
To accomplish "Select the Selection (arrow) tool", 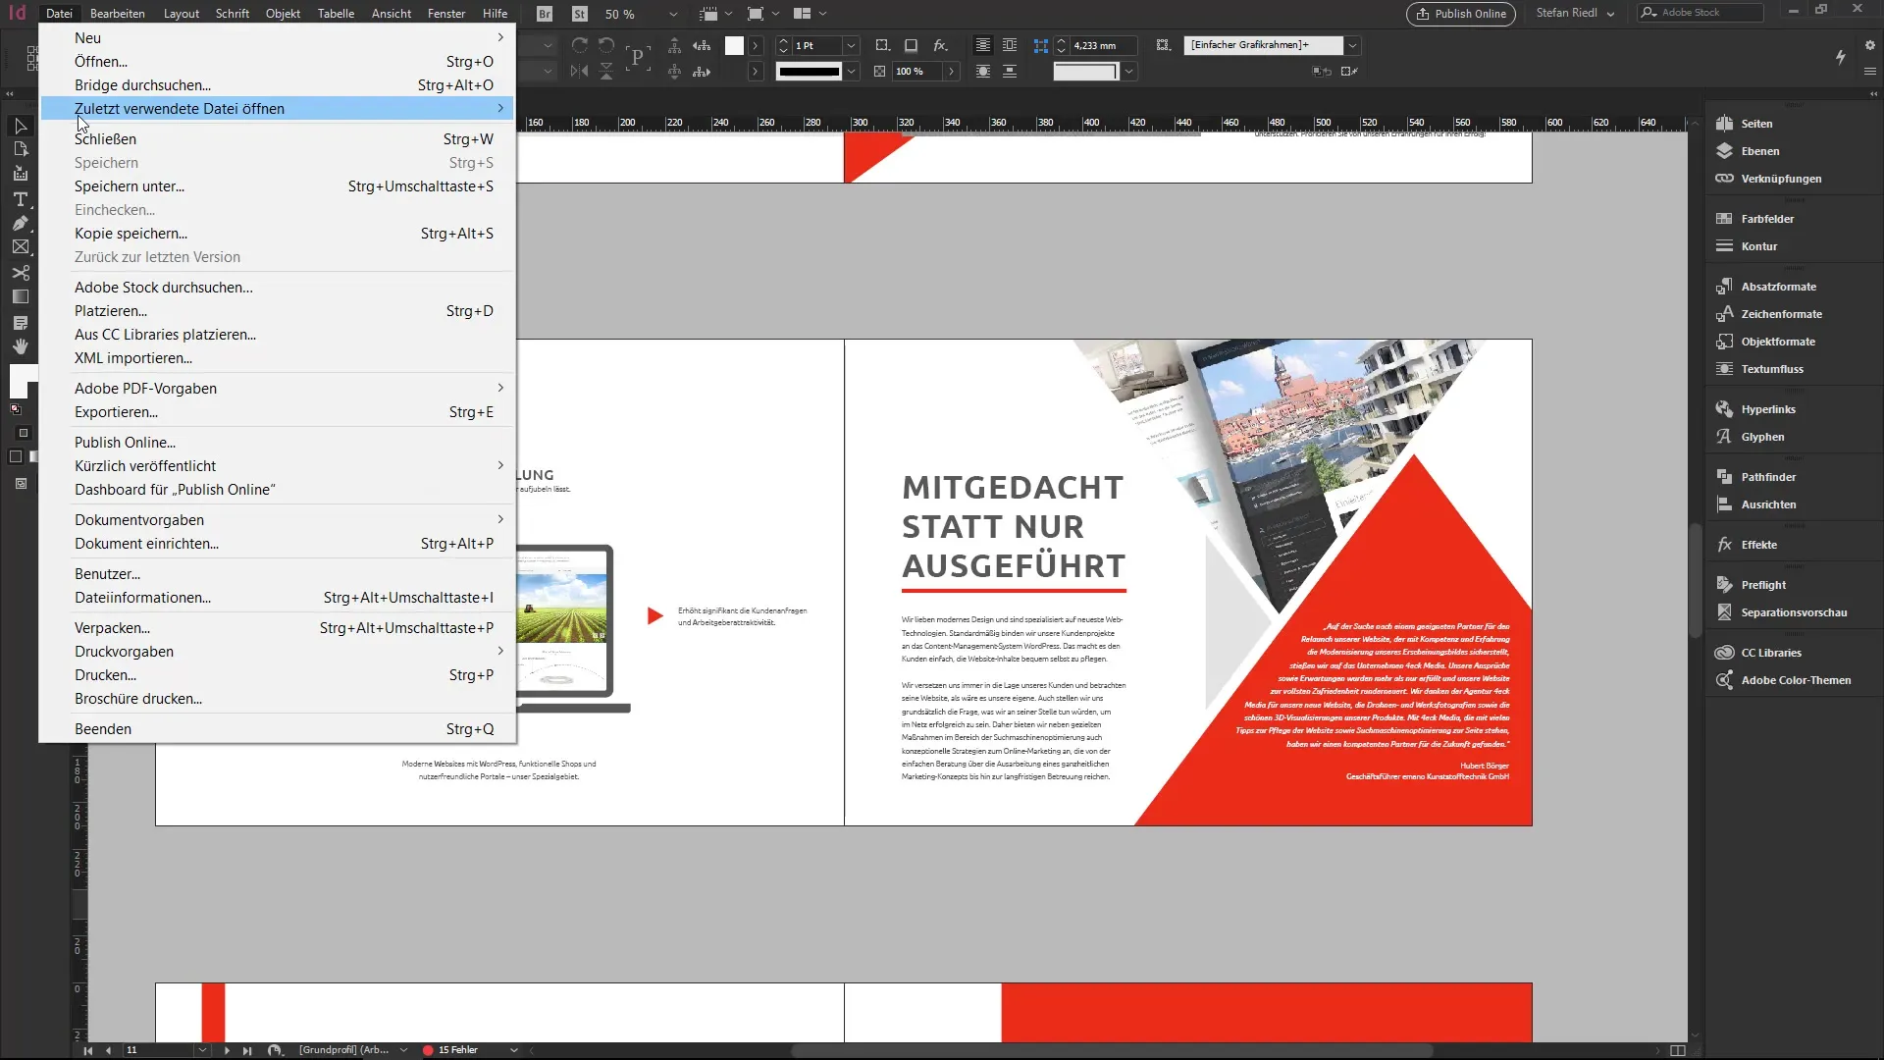I will point(20,126).
